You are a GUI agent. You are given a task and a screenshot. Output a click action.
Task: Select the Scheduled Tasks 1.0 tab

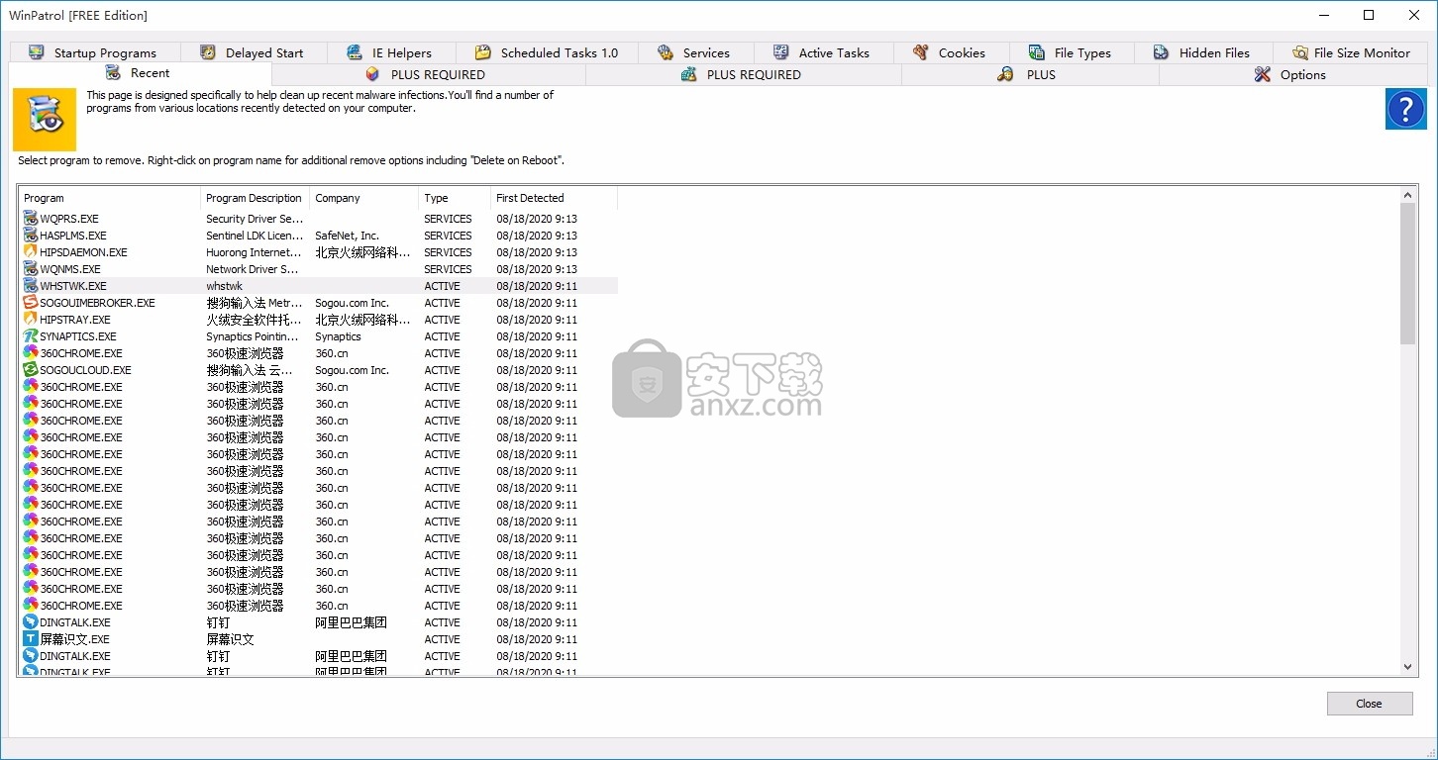(547, 52)
